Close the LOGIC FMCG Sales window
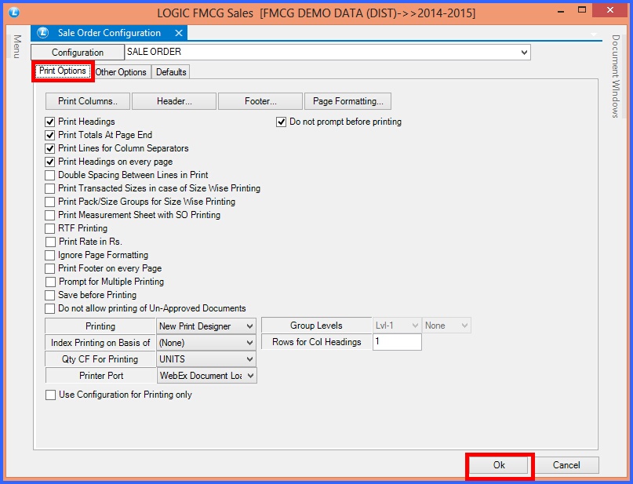 pos(610,10)
